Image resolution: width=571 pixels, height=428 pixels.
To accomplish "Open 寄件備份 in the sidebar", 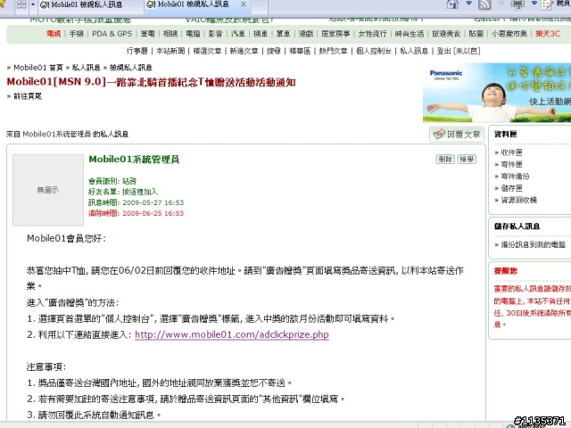I will (516, 177).
